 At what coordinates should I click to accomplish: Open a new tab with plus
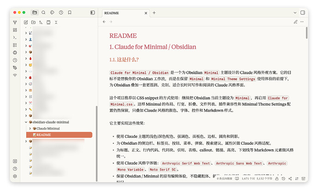coord(154,13)
